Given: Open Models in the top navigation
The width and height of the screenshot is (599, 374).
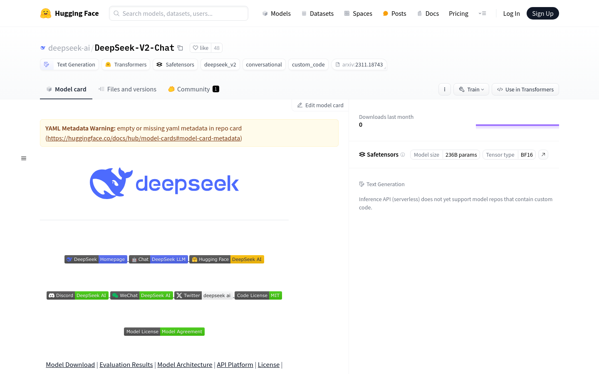Looking at the screenshot, I should coord(276,13).
